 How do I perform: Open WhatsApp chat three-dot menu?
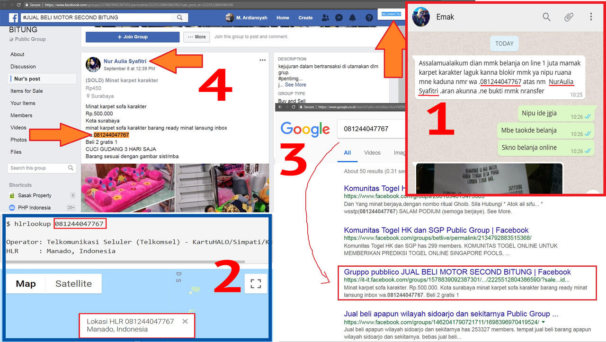click(591, 17)
